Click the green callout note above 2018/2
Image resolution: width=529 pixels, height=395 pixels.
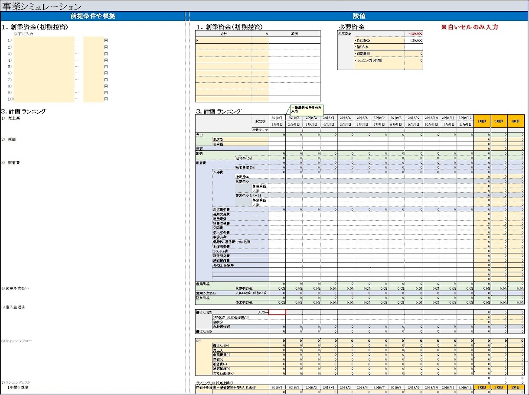(x=307, y=109)
